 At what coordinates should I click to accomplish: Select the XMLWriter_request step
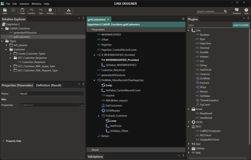tap(114, 100)
